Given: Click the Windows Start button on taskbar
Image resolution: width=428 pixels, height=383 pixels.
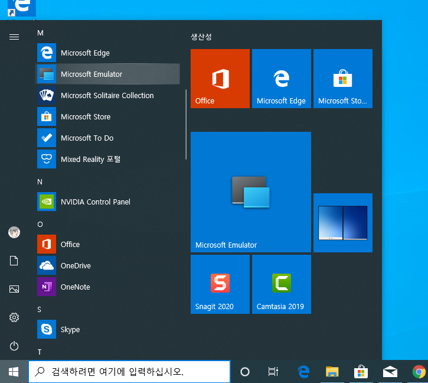Looking at the screenshot, I should click(14, 372).
